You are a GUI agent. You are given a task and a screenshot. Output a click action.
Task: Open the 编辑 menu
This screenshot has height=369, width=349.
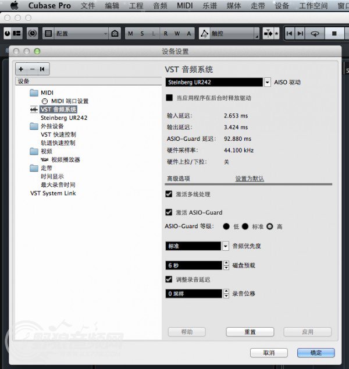click(112, 5)
